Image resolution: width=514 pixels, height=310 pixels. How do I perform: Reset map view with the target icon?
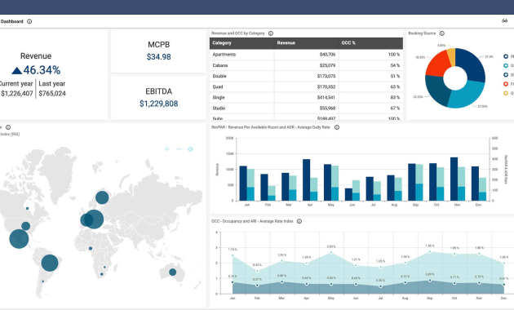tap(190, 149)
